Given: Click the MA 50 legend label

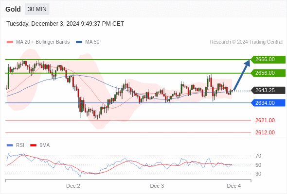Looking at the screenshot, I should click(x=92, y=42).
